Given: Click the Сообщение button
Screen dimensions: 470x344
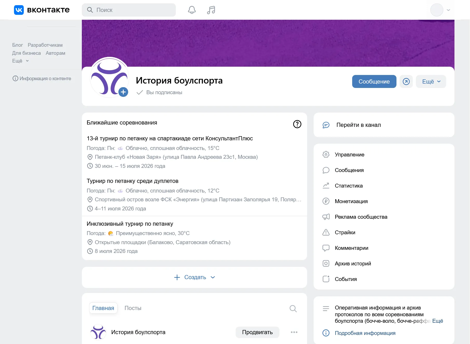Looking at the screenshot, I should (374, 81).
